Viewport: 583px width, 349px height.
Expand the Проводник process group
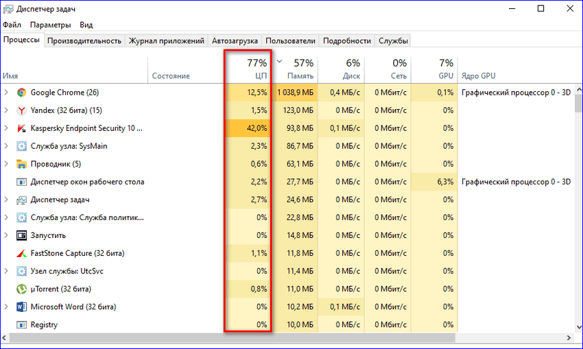pyautogui.click(x=6, y=164)
